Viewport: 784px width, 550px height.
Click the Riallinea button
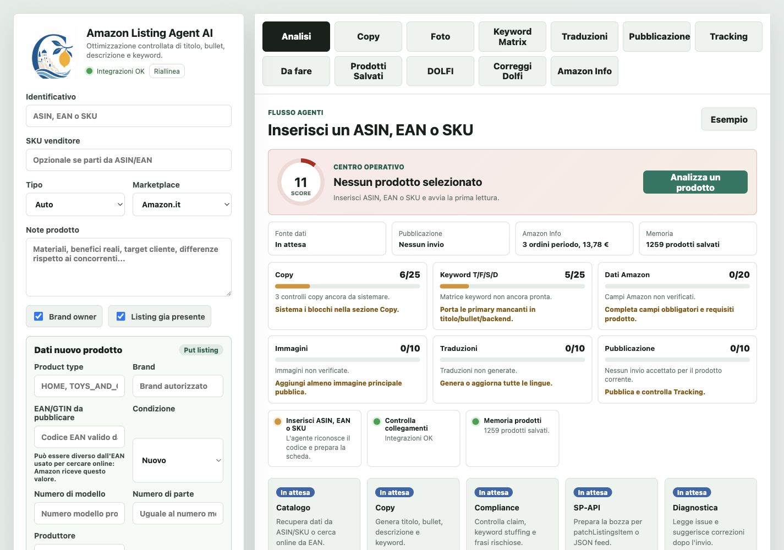coord(167,71)
